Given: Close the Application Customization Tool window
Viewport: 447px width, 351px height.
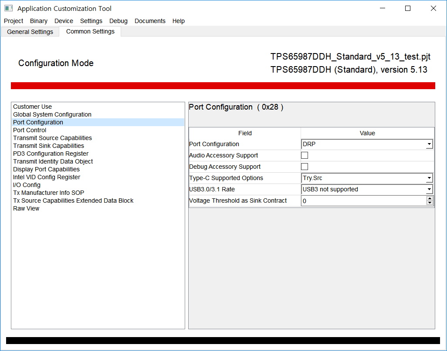Looking at the screenshot, I should [x=433, y=8].
